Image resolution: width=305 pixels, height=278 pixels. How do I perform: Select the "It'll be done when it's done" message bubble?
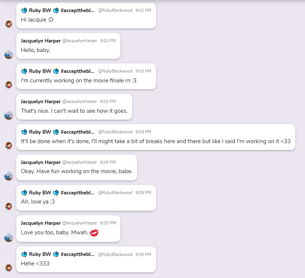(156, 137)
